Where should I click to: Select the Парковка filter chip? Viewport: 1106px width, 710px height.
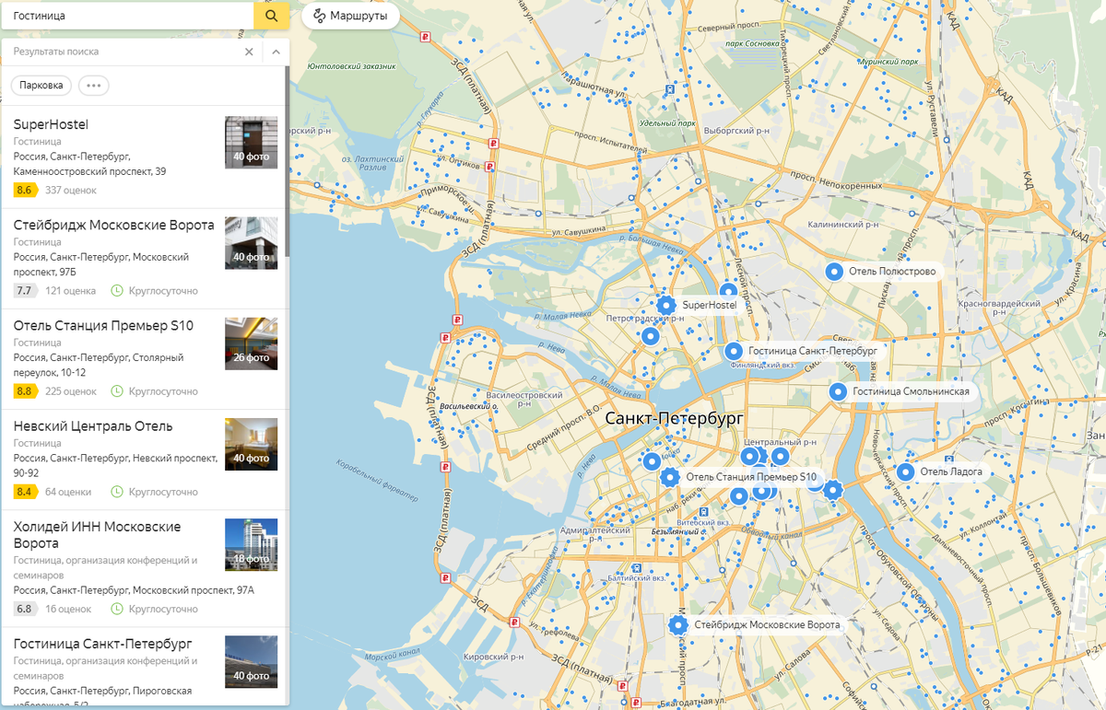[41, 85]
